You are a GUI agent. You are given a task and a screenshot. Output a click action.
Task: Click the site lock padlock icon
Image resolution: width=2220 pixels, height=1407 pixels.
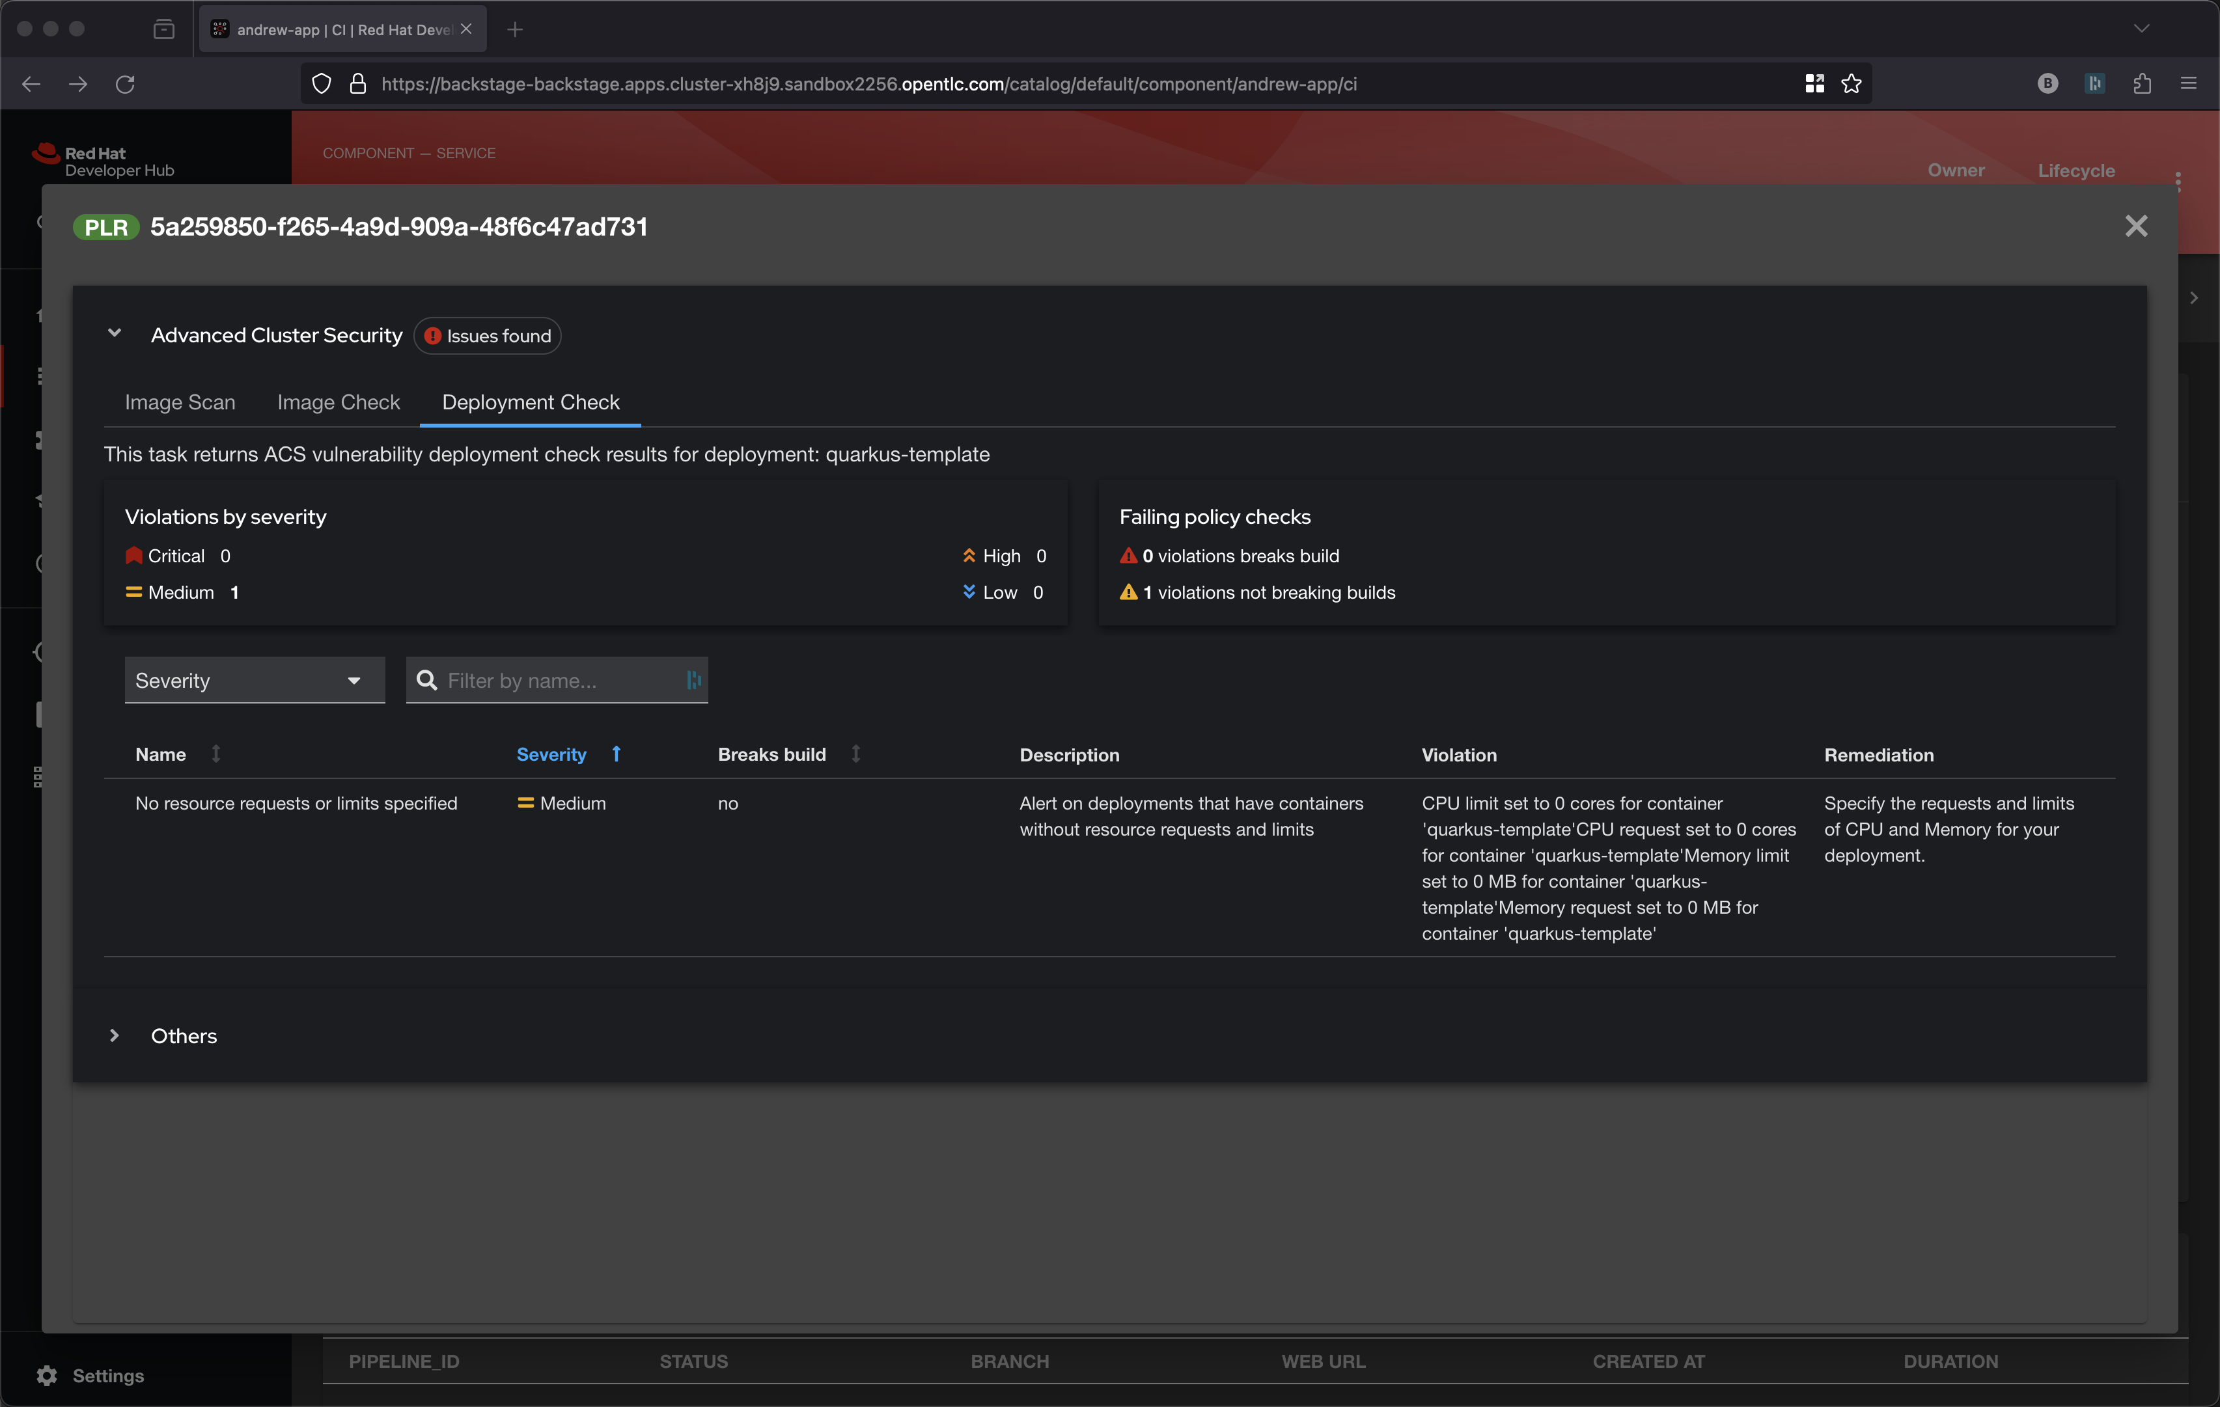click(x=357, y=84)
